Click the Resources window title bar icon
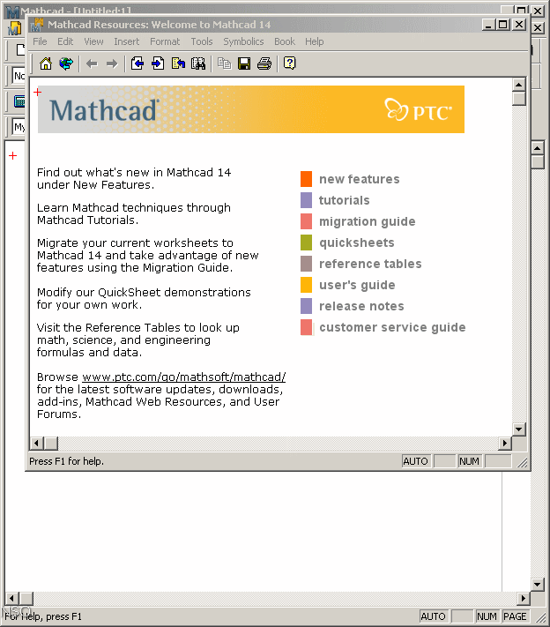The width and height of the screenshot is (550, 627). [37, 25]
